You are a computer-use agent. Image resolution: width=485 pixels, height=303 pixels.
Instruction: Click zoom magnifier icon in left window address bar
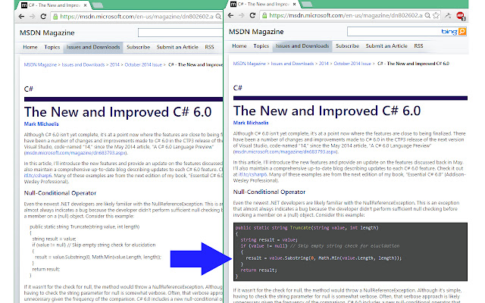pyautogui.click(x=218, y=17)
